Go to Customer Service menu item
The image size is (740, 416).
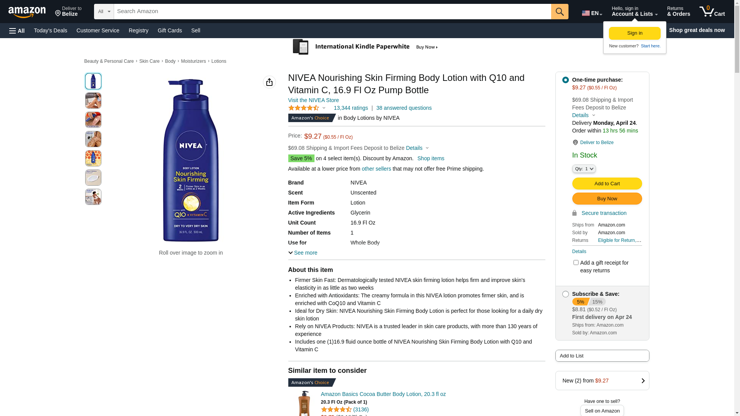(x=98, y=30)
